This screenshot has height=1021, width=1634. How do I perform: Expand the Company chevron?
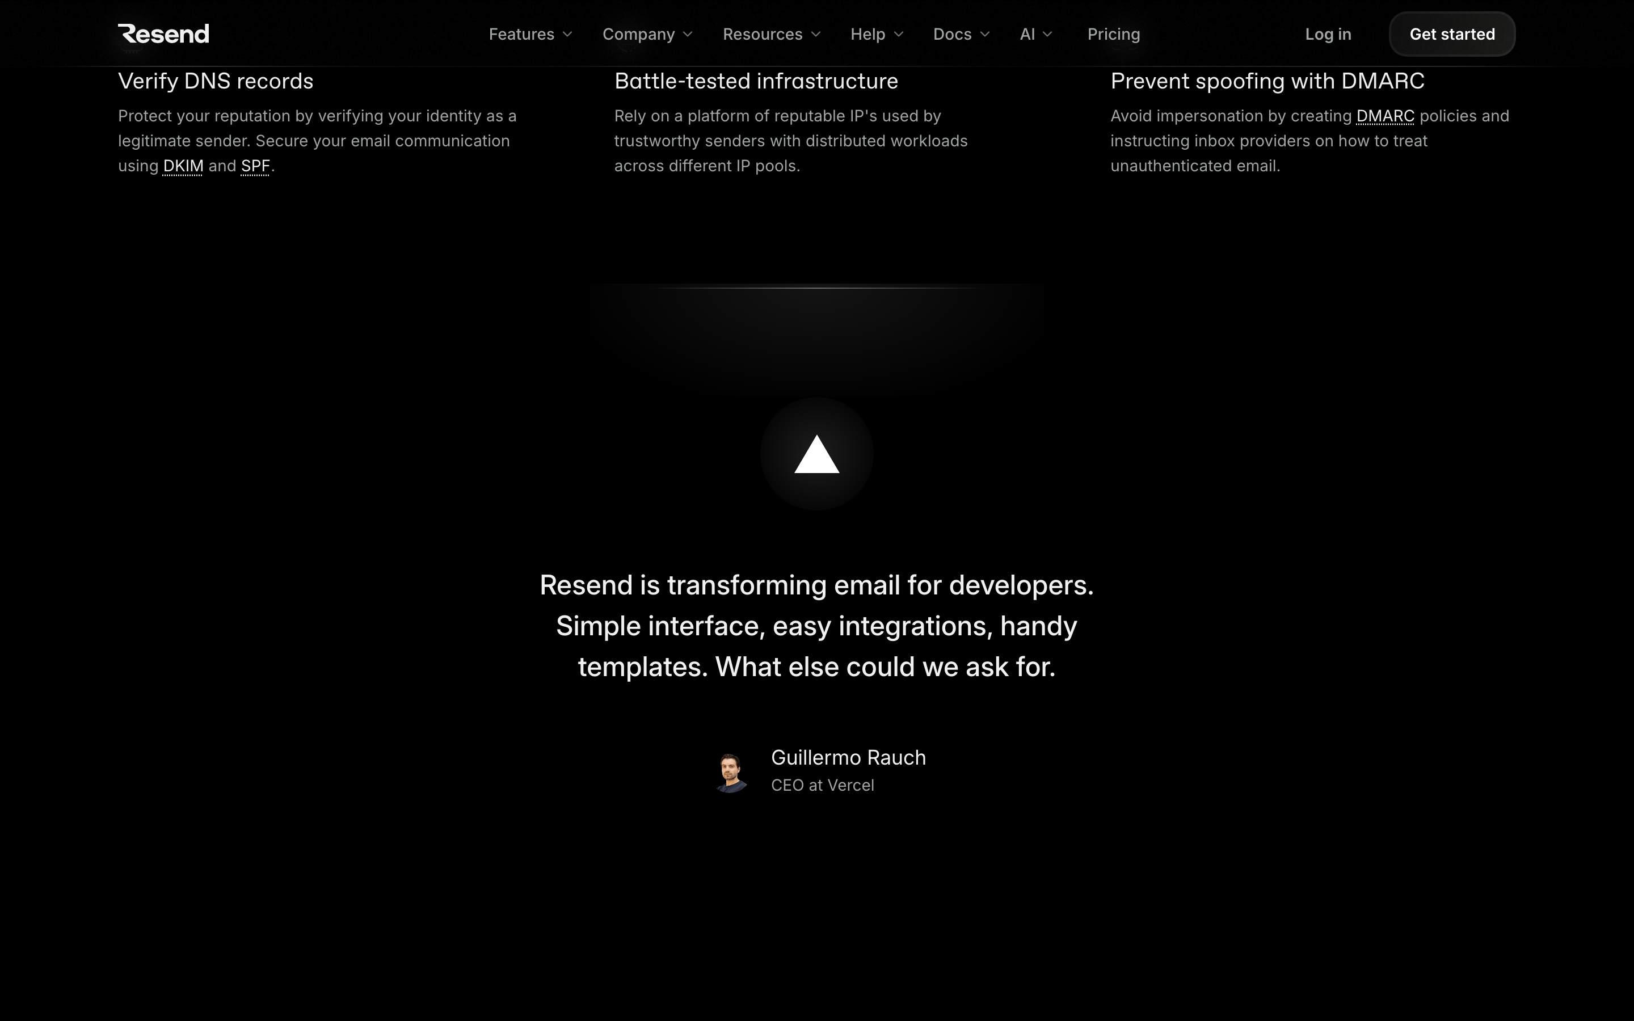point(688,35)
